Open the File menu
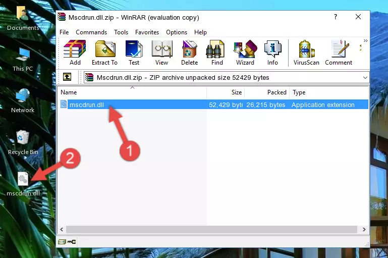 (x=64, y=32)
